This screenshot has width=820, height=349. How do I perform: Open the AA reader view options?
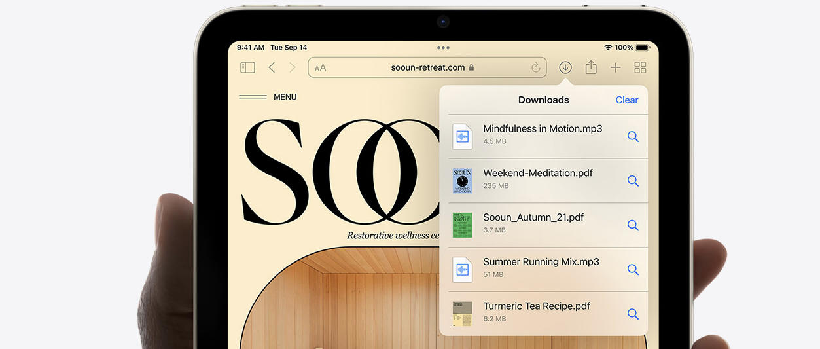click(320, 67)
